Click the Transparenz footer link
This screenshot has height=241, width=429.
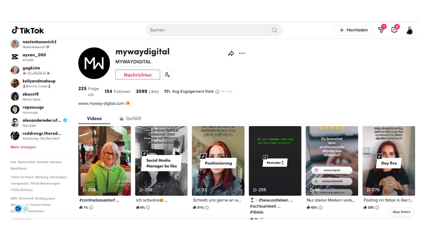(x=19, y=183)
